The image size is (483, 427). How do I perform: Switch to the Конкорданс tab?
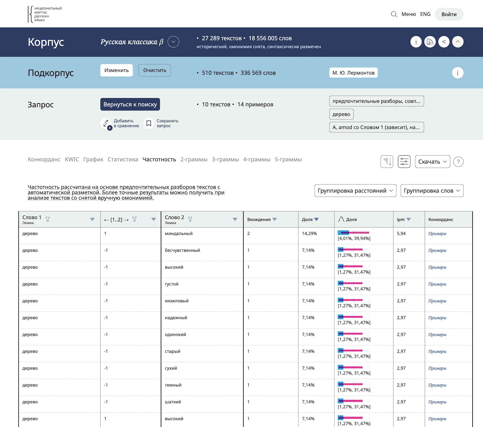click(x=44, y=160)
